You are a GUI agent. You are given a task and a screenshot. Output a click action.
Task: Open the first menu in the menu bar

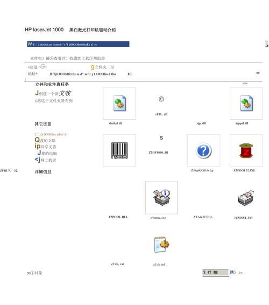[37, 58]
